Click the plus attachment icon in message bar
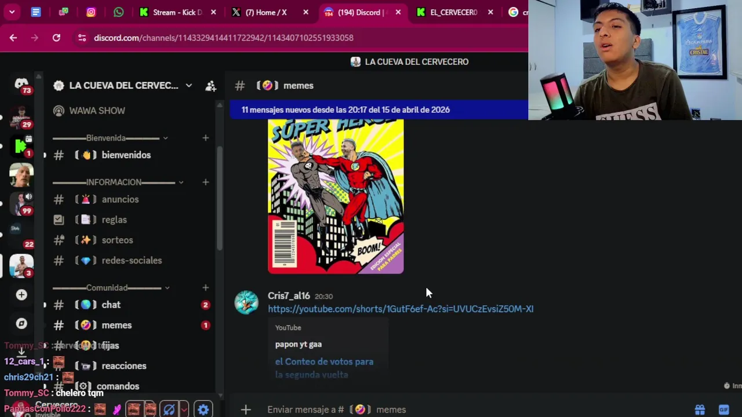742x417 pixels. point(246,409)
